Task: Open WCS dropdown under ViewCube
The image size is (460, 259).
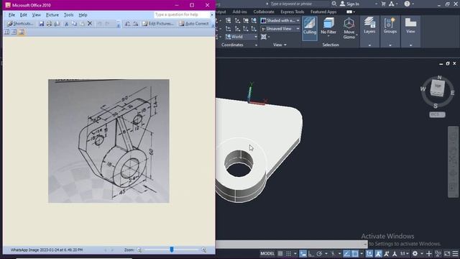Action: coord(437,114)
